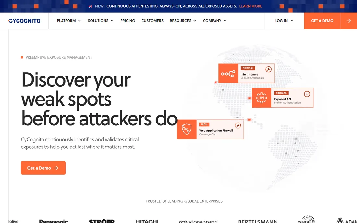Expand the Company dropdown
The width and height of the screenshot is (357, 223).
click(x=215, y=21)
